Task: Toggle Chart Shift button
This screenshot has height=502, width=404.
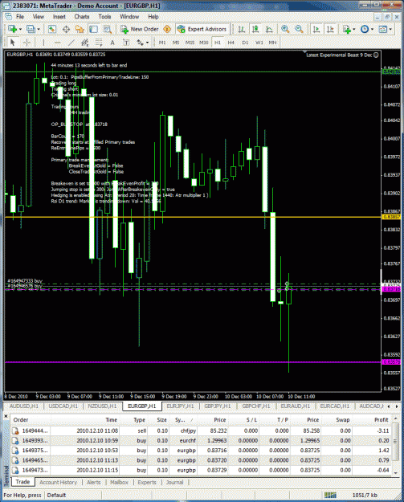Action: pyautogui.click(x=330, y=29)
